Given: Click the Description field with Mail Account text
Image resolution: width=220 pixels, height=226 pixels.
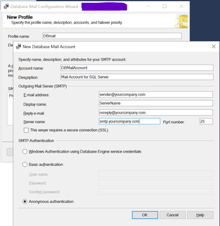Looking at the screenshot, I should point(137,77).
